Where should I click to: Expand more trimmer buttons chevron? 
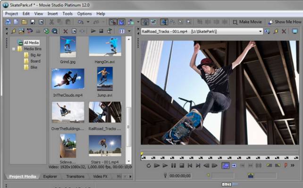[292, 165]
